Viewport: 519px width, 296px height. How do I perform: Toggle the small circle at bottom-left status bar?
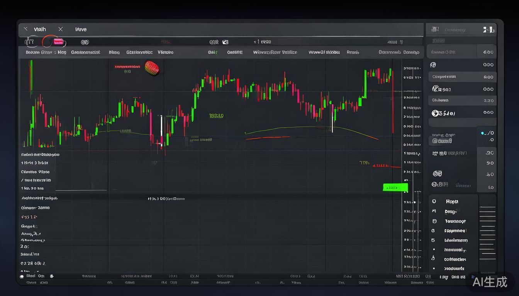[22, 276]
